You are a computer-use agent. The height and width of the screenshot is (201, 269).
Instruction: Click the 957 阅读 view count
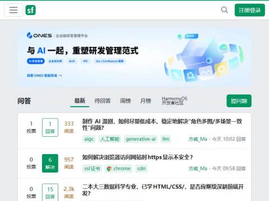(69, 163)
